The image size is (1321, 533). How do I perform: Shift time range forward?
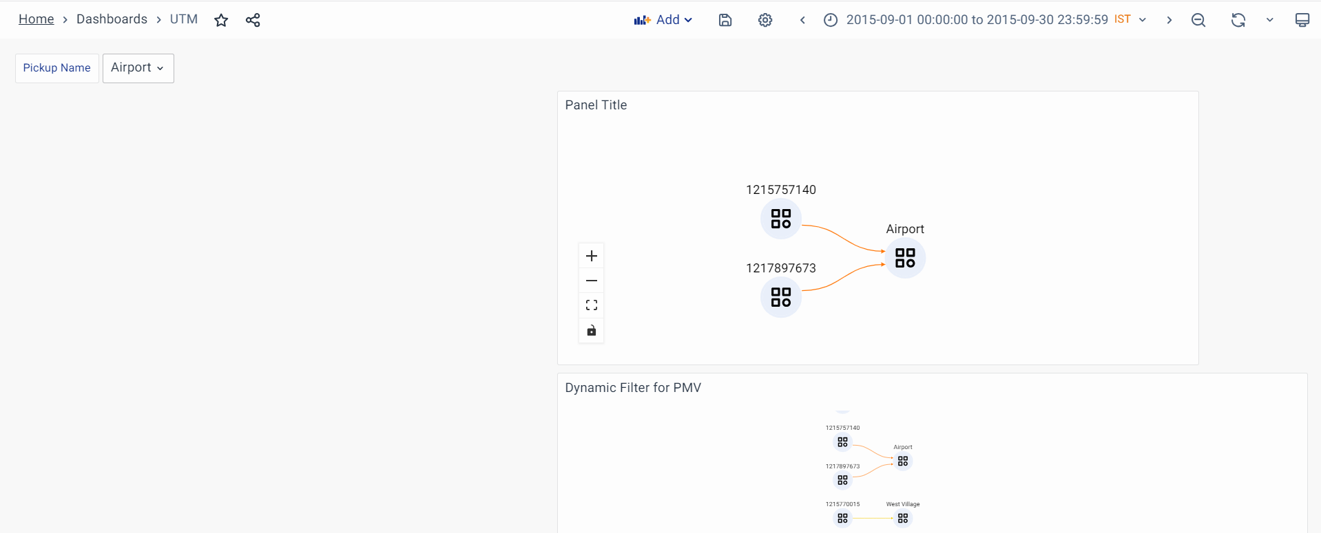click(x=1169, y=21)
